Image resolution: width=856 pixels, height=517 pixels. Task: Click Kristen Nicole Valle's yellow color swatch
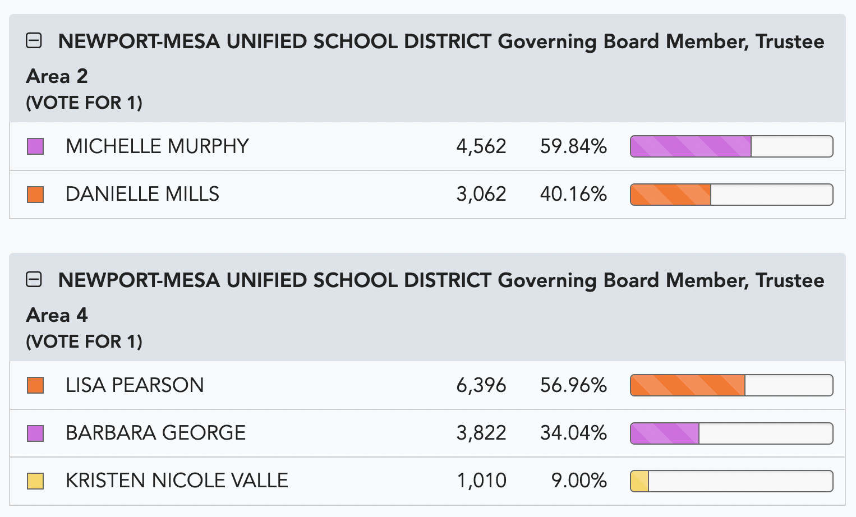(x=35, y=481)
